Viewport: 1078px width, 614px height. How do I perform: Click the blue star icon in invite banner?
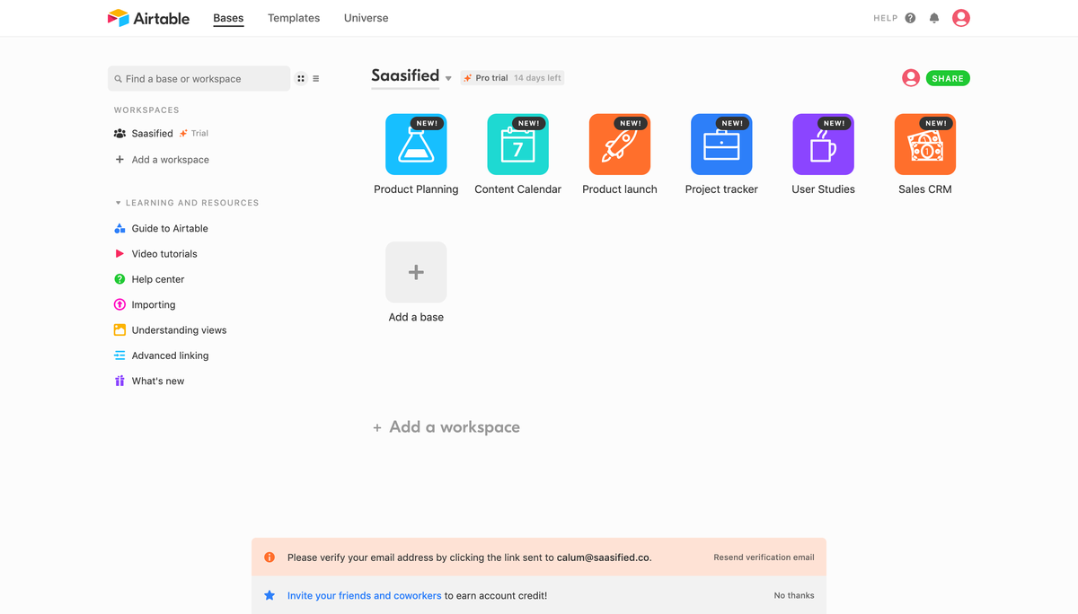pyautogui.click(x=269, y=595)
